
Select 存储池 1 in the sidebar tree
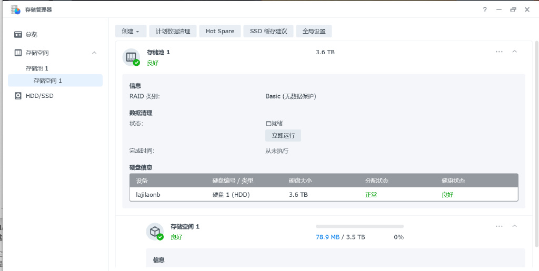pyautogui.click(x=37, y=68)
